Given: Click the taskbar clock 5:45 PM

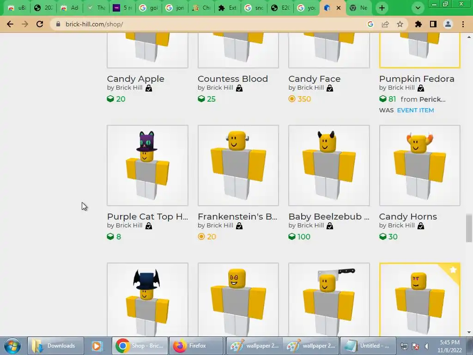Looking at the screenshot, I should [450, 343].
